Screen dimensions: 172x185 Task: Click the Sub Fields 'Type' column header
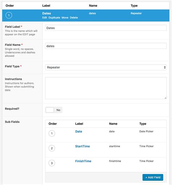[143, 124]
